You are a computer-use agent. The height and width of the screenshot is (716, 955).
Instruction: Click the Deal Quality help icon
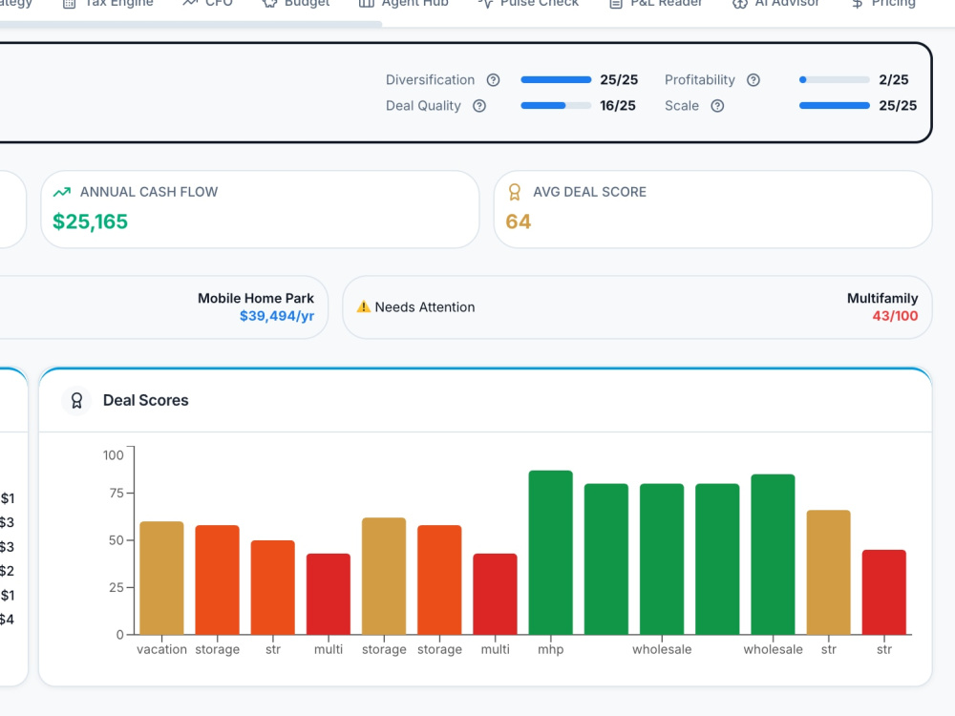point(479,106)
